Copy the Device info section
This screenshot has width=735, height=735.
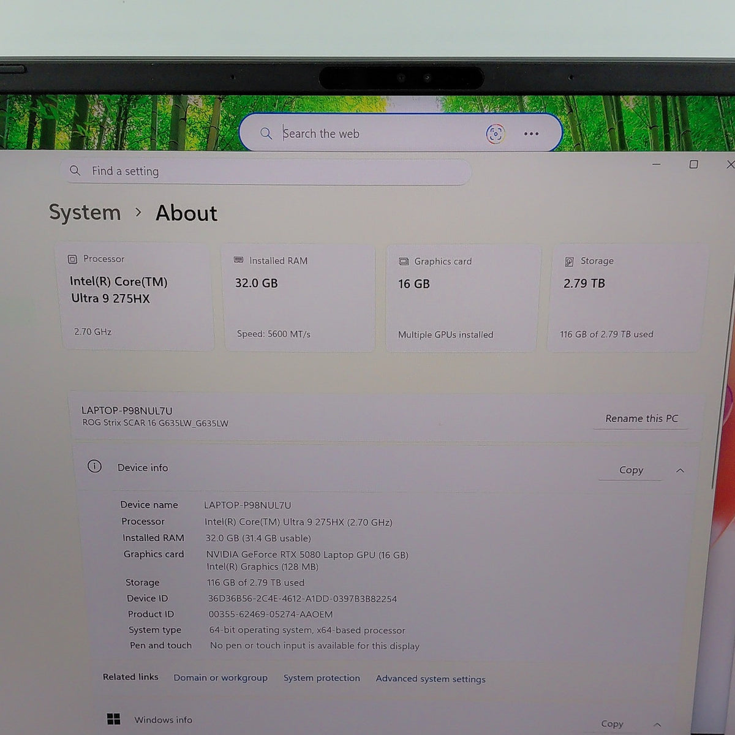(631, 470)
